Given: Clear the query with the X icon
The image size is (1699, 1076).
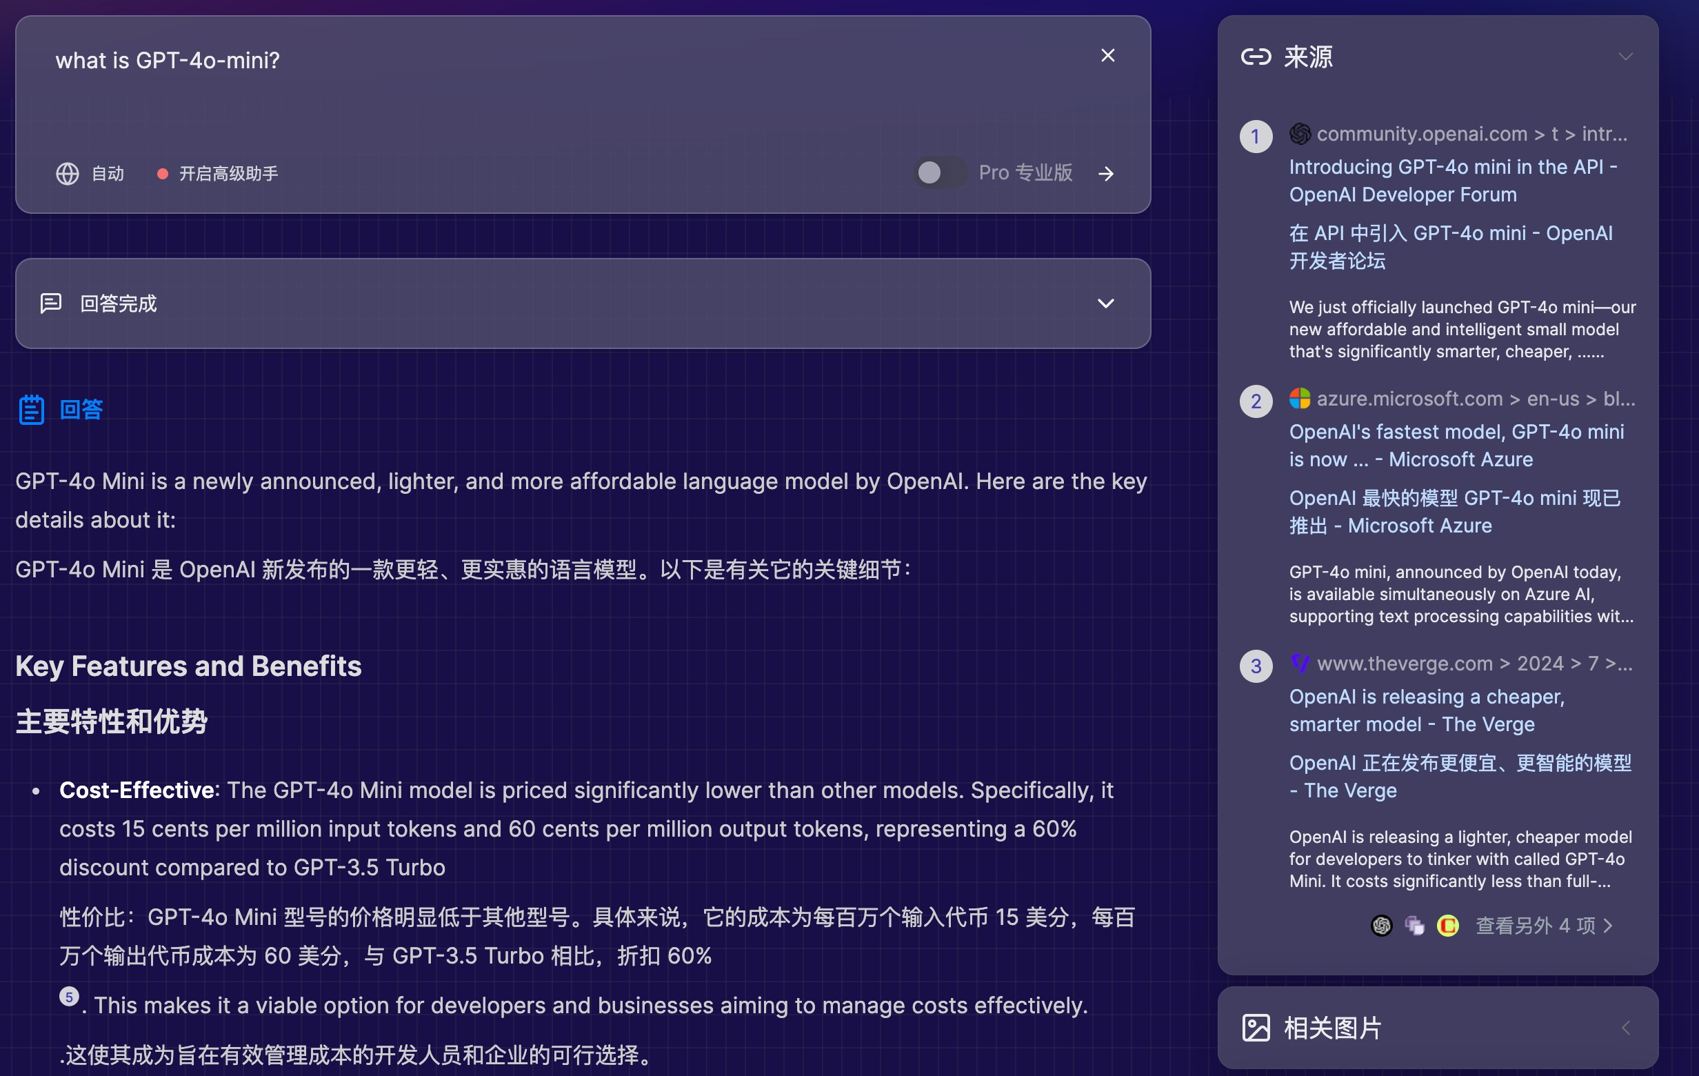Looking at the screenshot, I should (1108, 56).
